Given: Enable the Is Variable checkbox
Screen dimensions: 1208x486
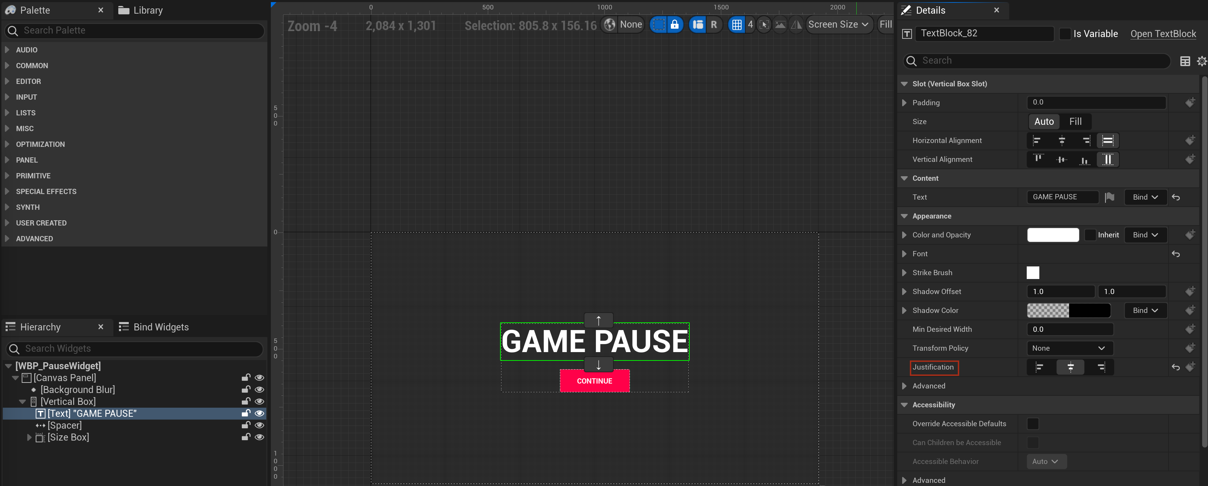Looking at the screenshot, I should point(1065,34).
